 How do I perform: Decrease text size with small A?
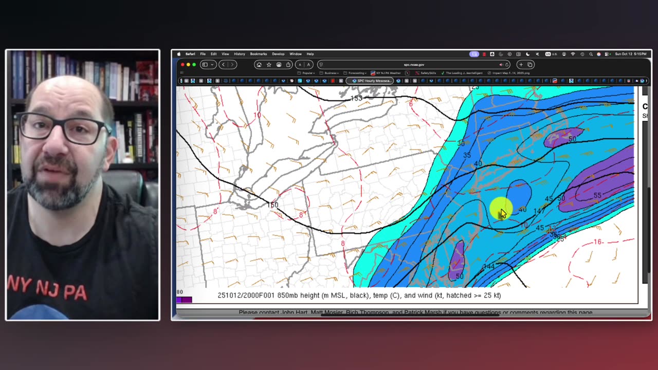pos(300,65)
